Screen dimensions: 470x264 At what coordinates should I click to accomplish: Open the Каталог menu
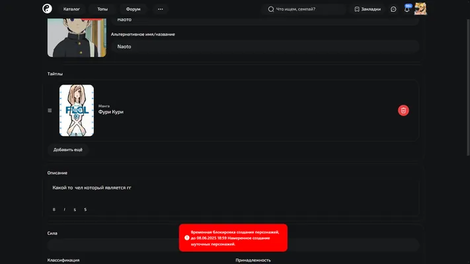(71, 9)
